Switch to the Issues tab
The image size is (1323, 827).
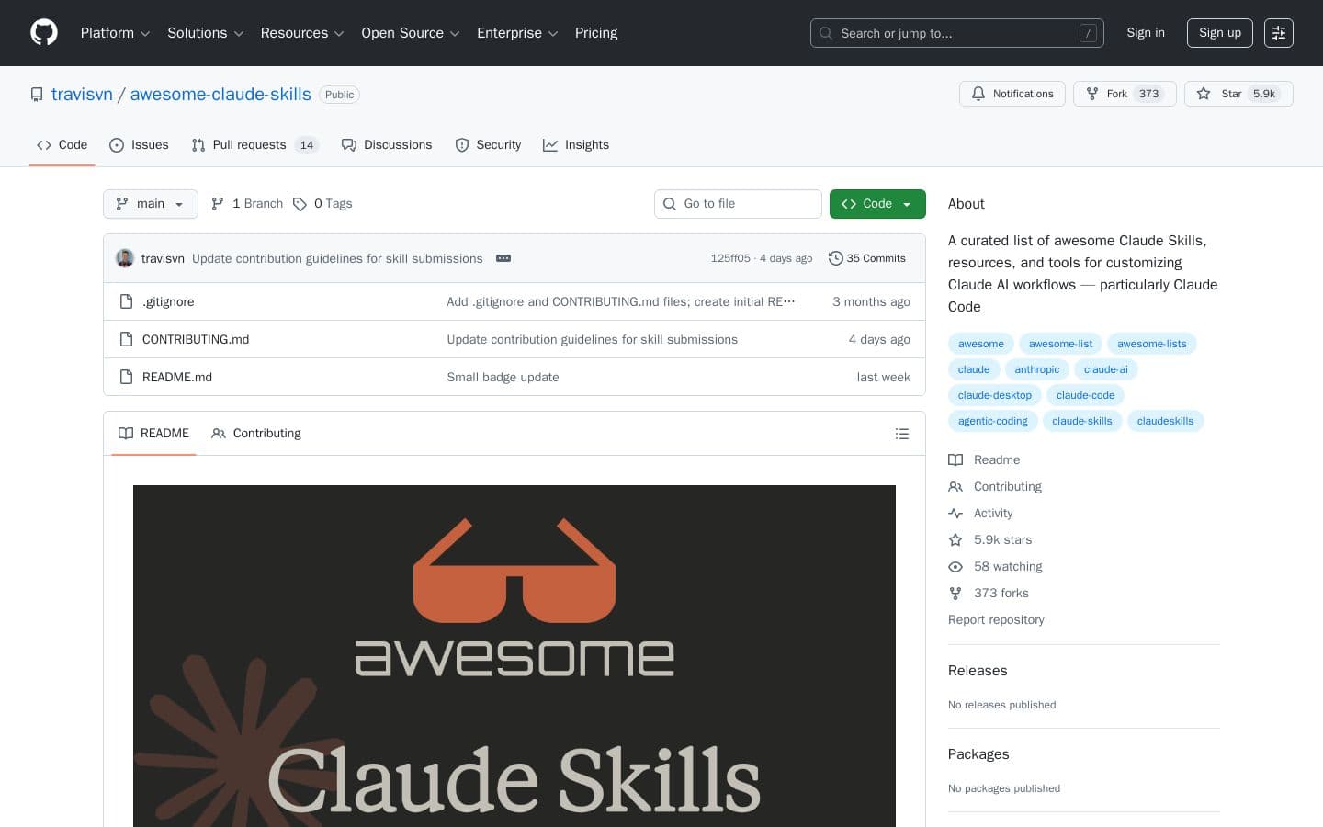pyautogui.click(x=139, y=145)
